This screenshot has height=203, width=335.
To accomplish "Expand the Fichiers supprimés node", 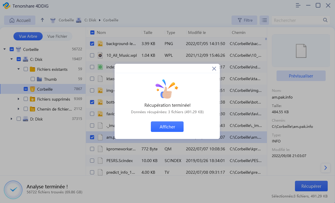I will 19,99.
